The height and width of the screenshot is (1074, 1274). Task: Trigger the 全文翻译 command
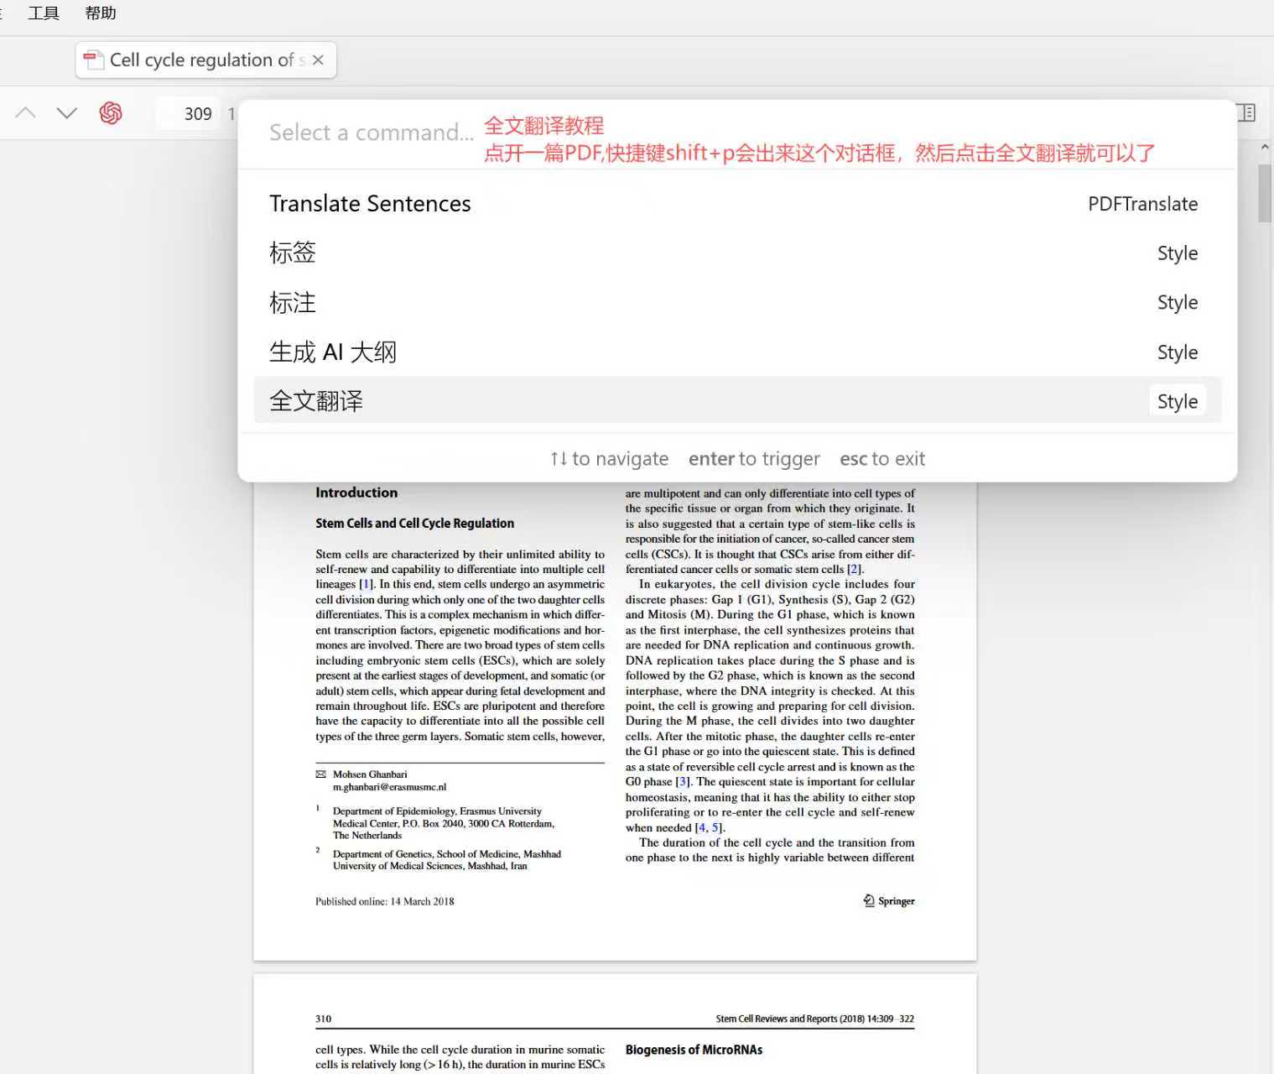click(316, 401)
